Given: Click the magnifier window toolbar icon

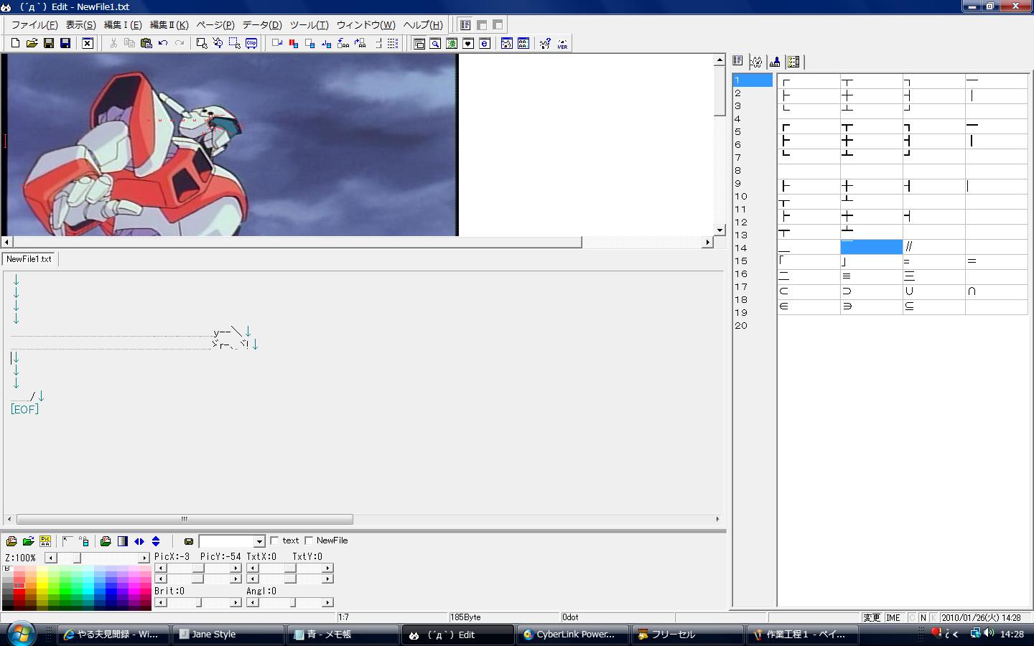Looking at the screenshot, I should click(x=435, y=43).
